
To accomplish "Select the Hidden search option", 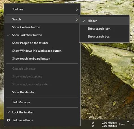I will pyautogui.click(x=104, y=21).
